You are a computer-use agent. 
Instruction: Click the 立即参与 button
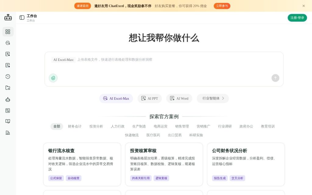tap(222, 6)
